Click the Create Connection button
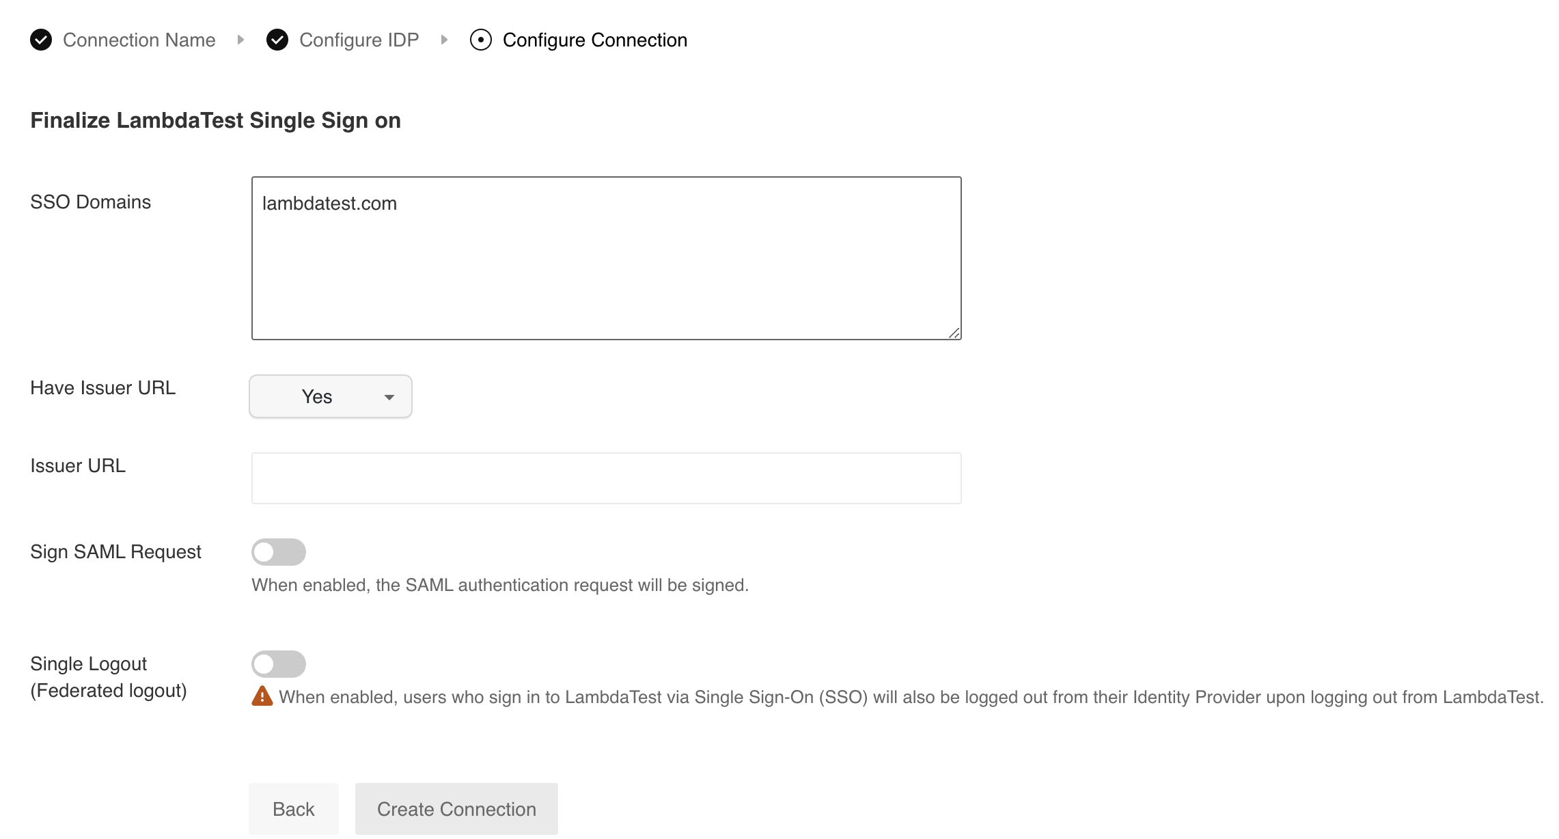 coord(456,809)
